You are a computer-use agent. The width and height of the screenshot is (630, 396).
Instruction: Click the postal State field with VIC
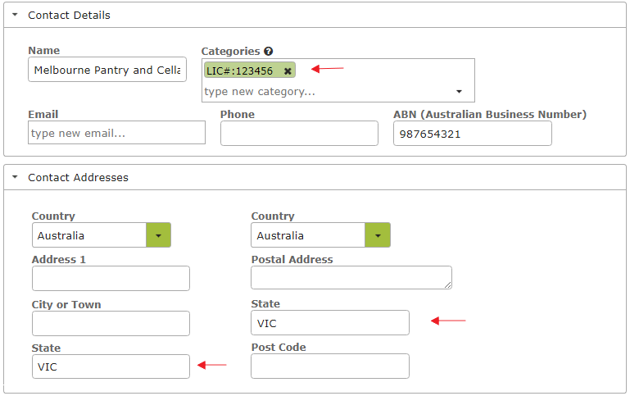click(330, 322)
